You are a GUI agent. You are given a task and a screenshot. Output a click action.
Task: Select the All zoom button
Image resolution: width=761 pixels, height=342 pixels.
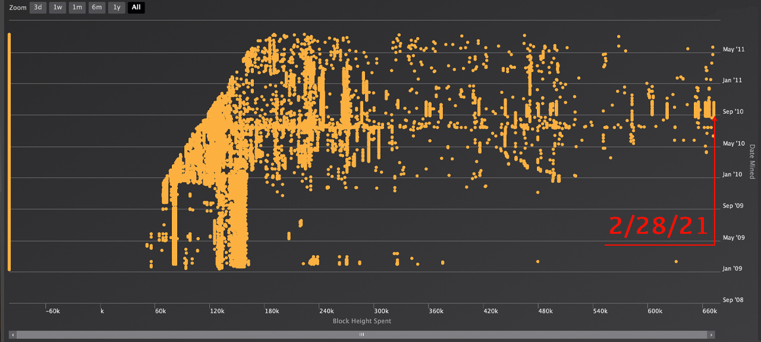coord(136,8)
